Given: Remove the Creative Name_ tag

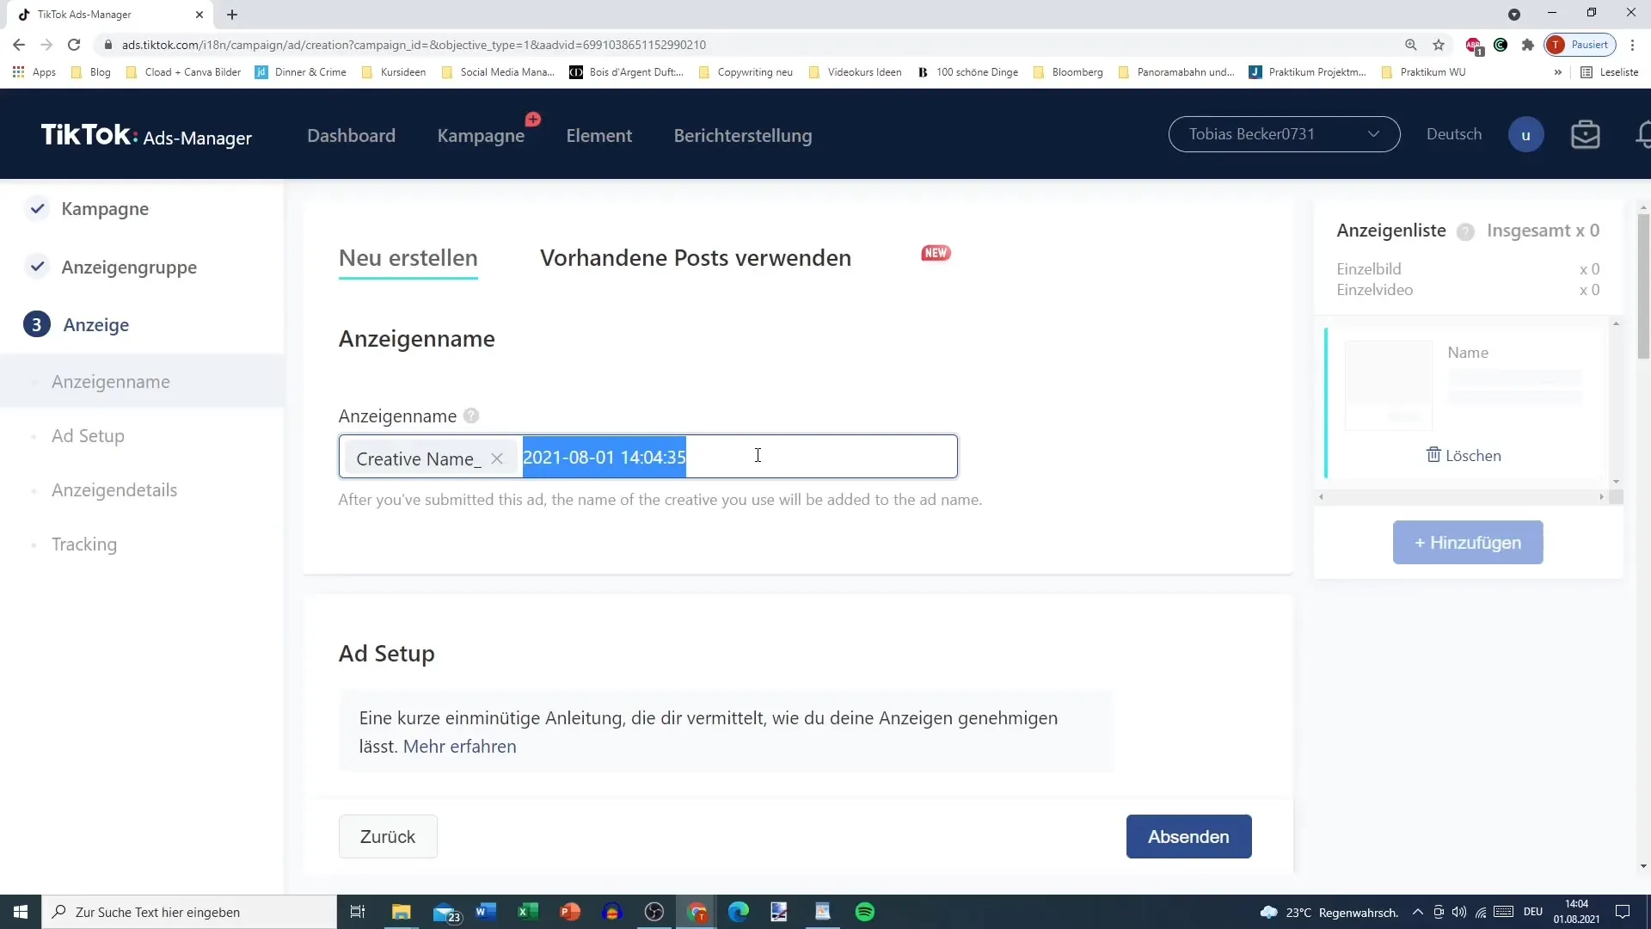Looking at the screenshot, I should 497,459.
